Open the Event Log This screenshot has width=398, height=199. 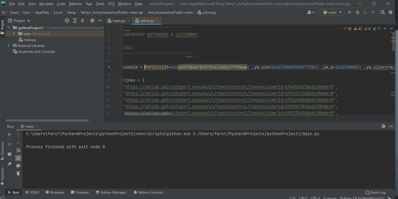(x=376, y=192)
